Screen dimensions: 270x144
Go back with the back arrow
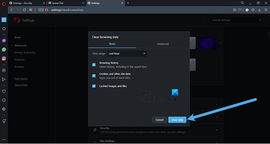pyautogui.click(x=12, y=10)
